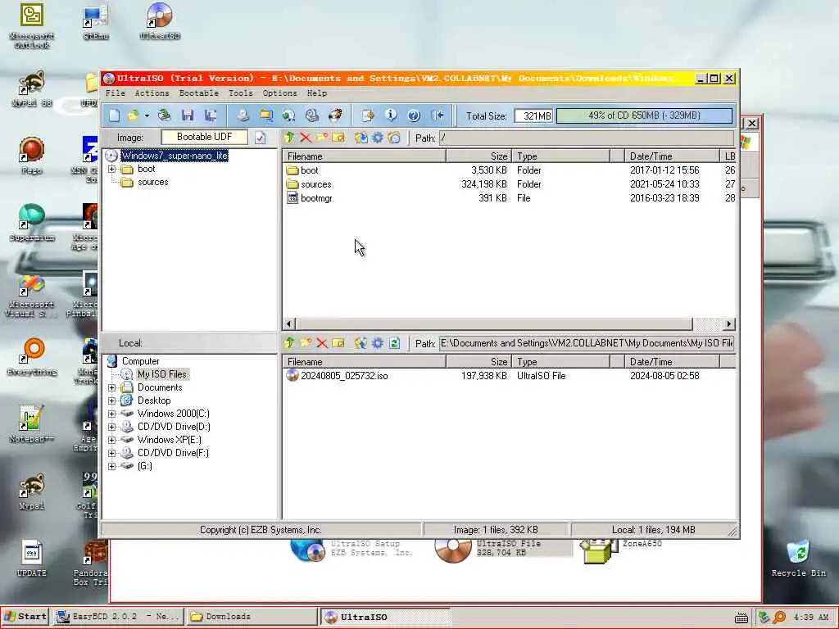Image resolution: width=839 pixels, height=629 pixels.
Task: Click the Help question mark icon
Action: (414, 115)
